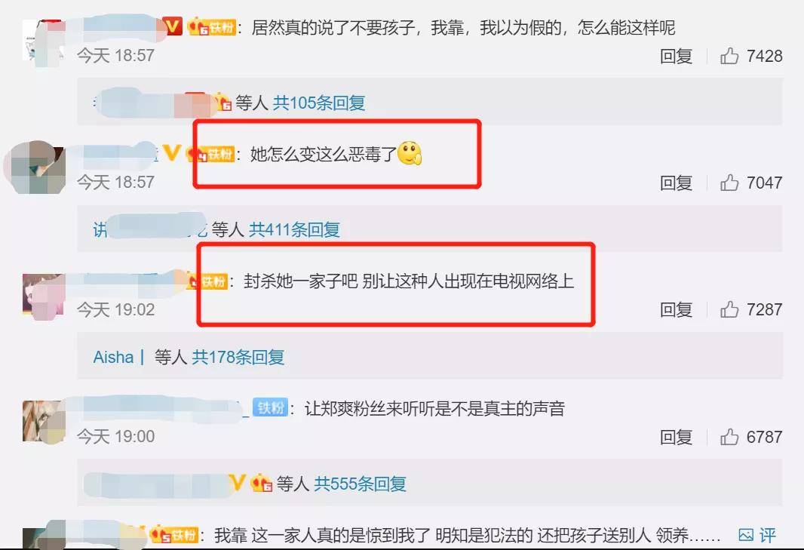Click thumbs-up next to 6787

click(x=729, y=437)
